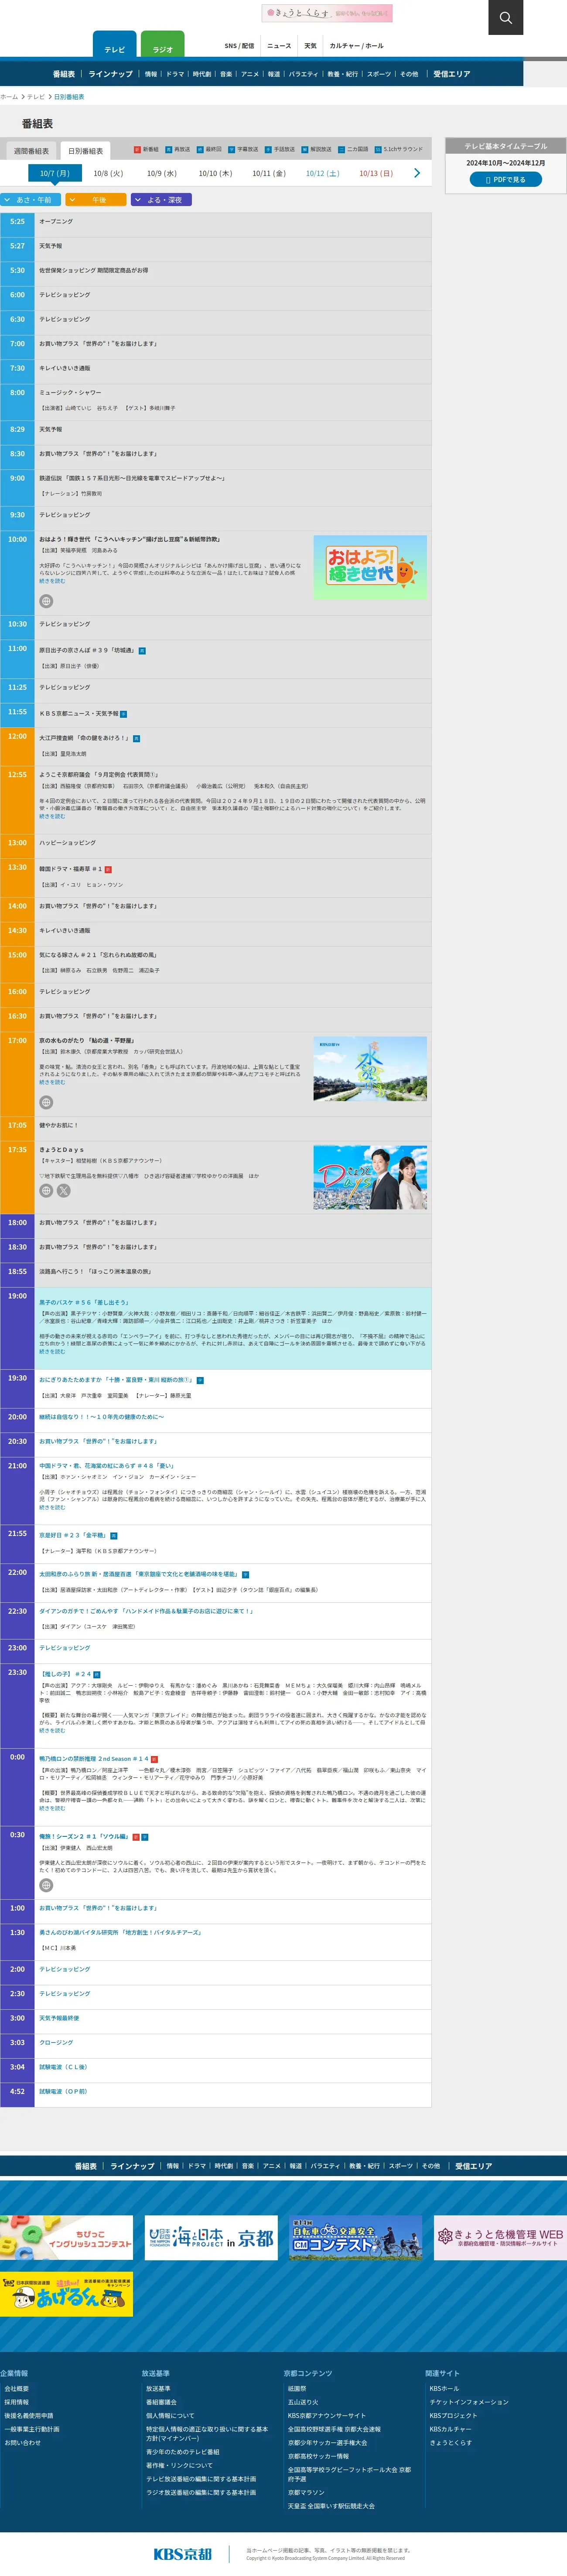Viewport: 567px width, 2576px height.
Task: Open the web globe icon for 京のものがたり
Action: [46, 1102]
